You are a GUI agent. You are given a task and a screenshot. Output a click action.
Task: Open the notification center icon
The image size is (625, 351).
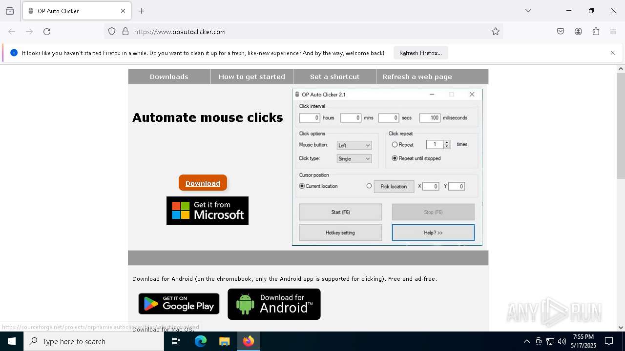[x=609, y=341]
